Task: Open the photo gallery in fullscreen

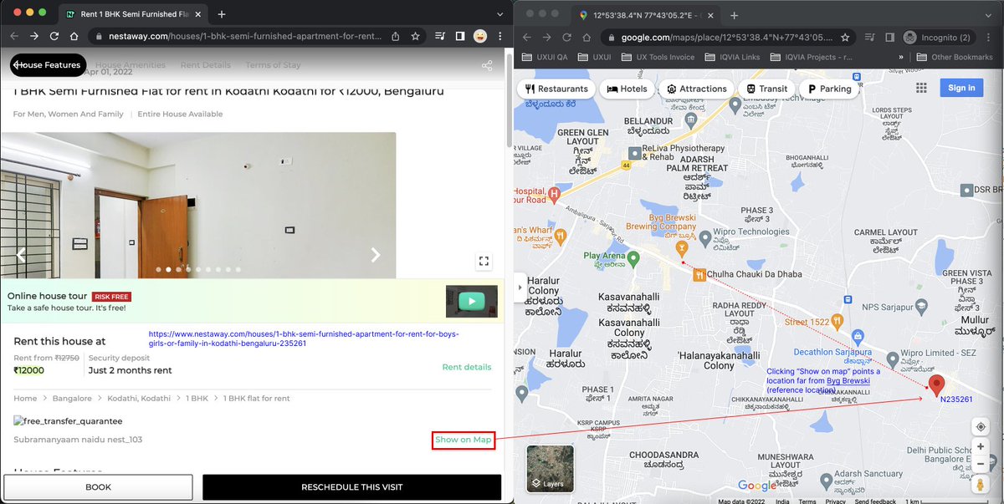Action: click(484, 261)
